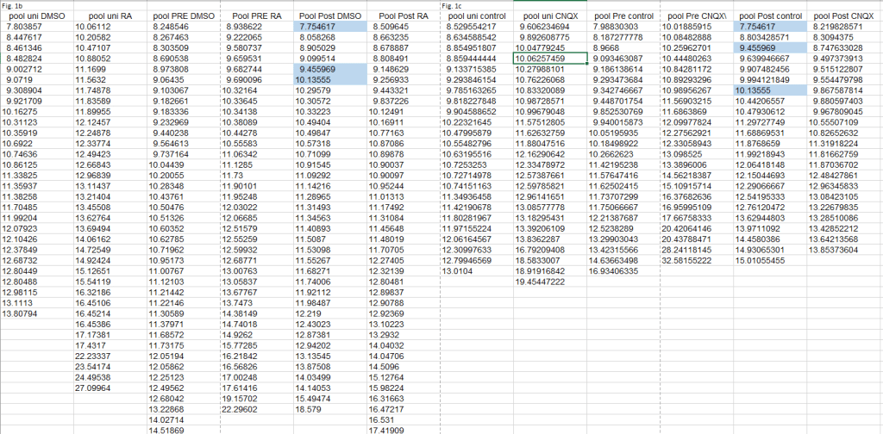Click value 19.45447222 in pool uni CNQX column
883x434 pixels.
[541, 281]
